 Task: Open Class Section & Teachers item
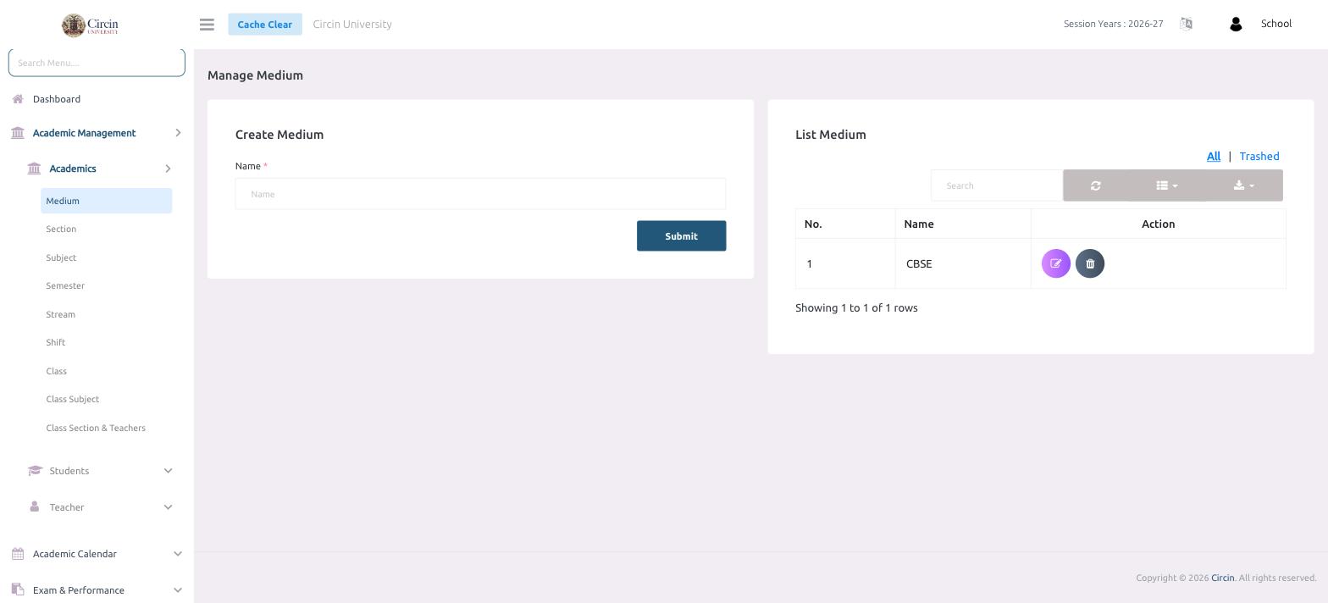(x=96, y=428)
